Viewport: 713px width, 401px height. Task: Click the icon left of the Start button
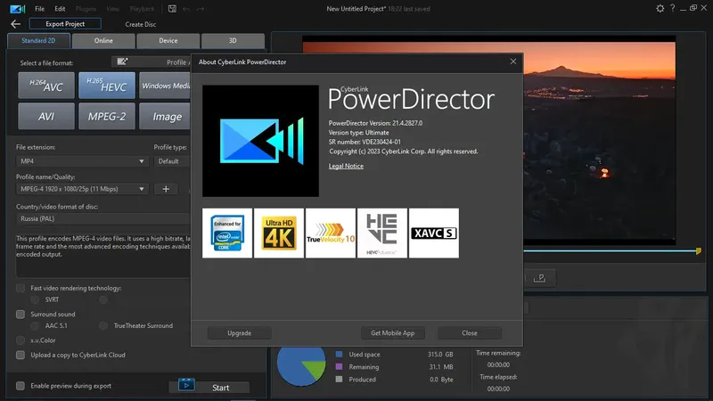pos(186,385)
